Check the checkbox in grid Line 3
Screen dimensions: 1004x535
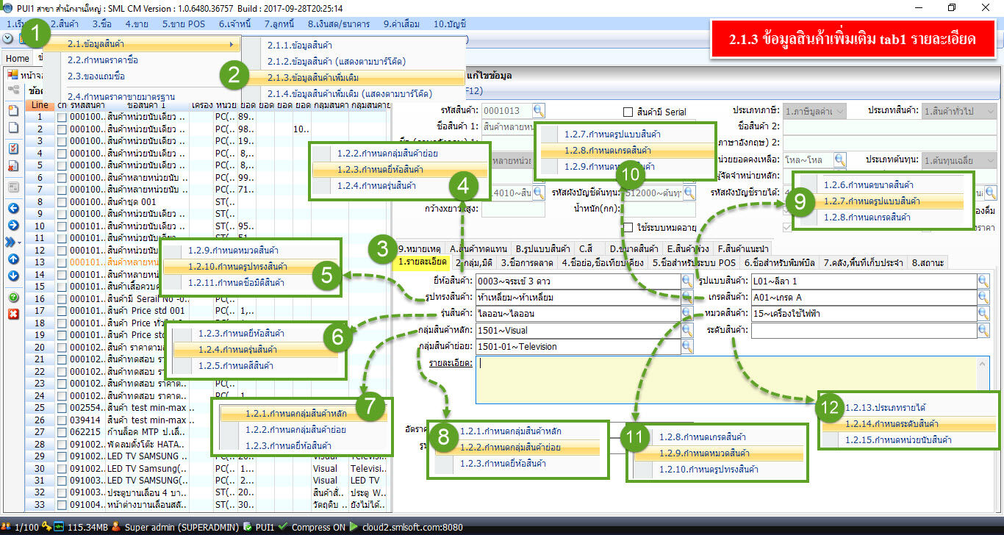coord(62,141)
